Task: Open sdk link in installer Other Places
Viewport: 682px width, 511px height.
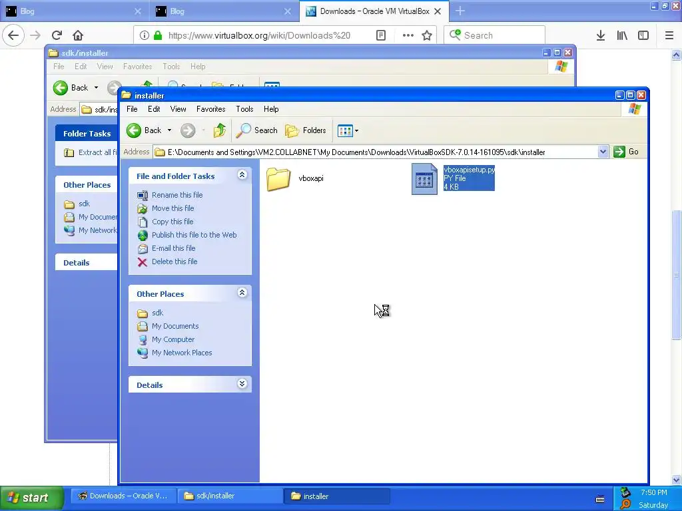Action: point(157,313)
